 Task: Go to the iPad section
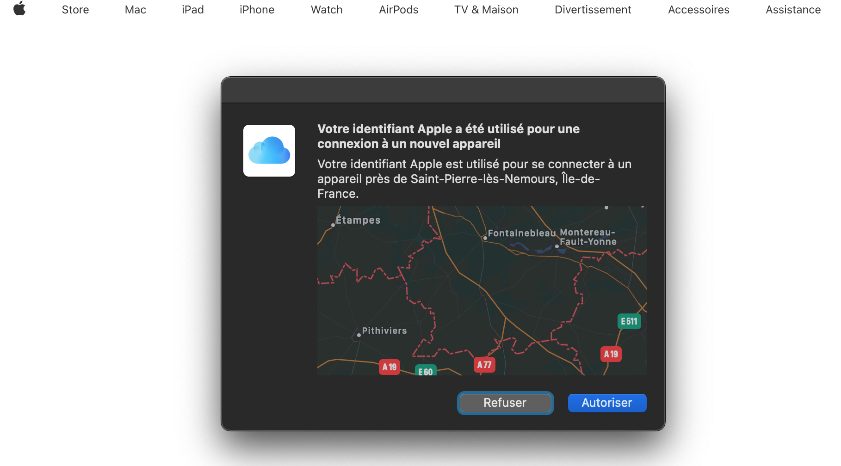(193, 10)
